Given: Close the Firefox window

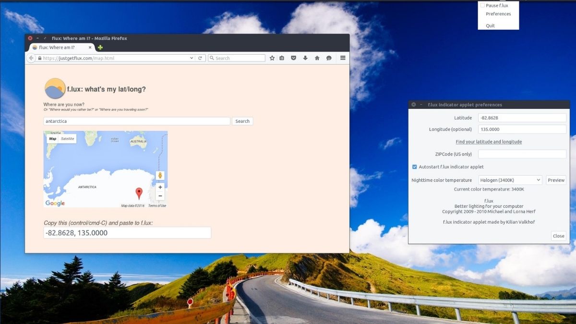Looking at the screenshot, I should 30,38.
